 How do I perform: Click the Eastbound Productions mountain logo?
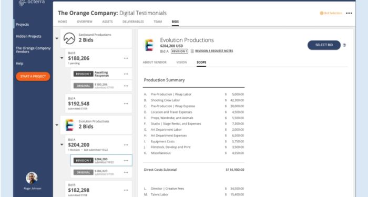coord(69,38)
